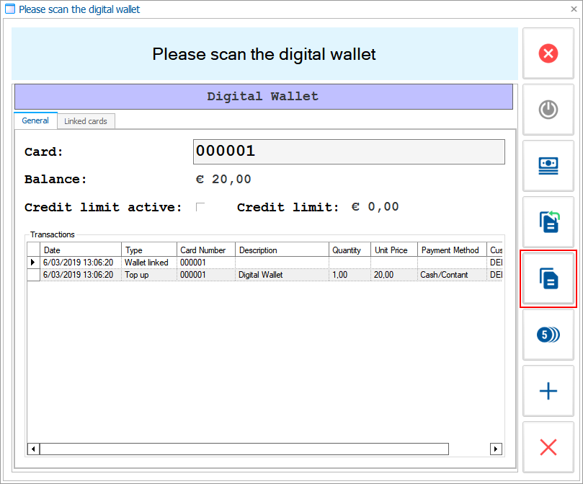Click the document with green arrow icon
Screen dimensions: 583x484
548,221
